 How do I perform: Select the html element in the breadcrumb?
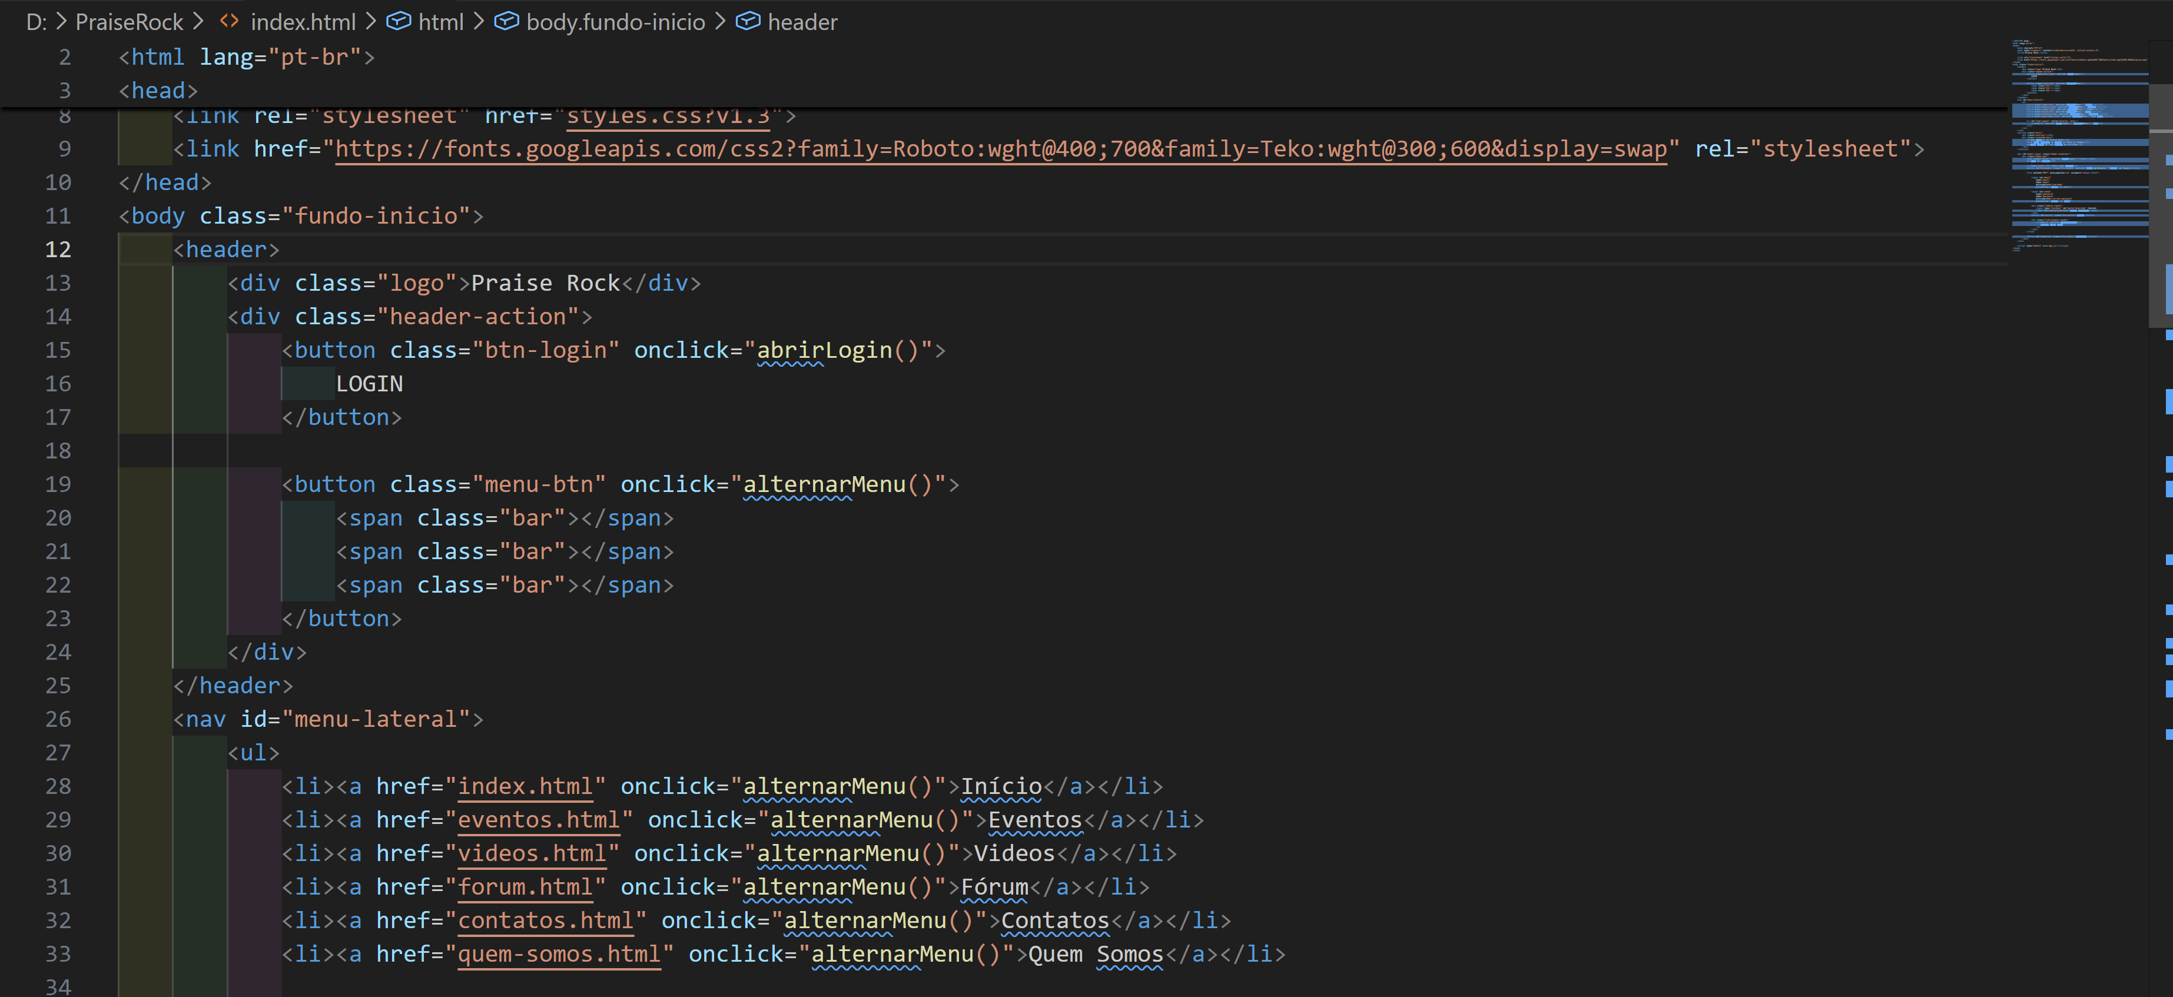(442, 22)
